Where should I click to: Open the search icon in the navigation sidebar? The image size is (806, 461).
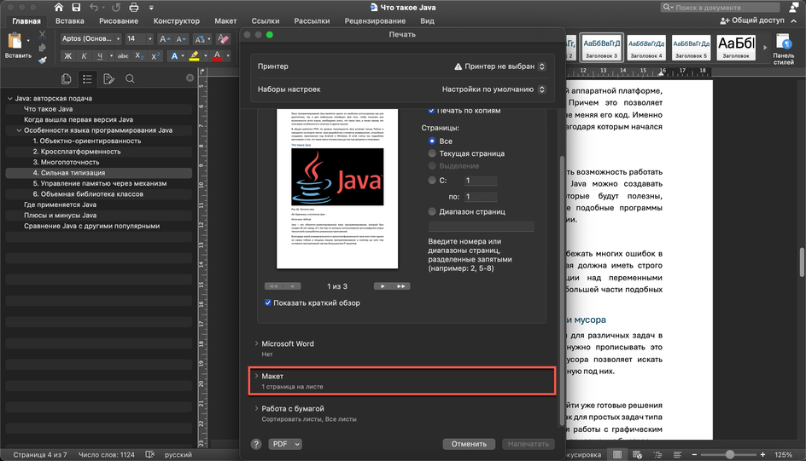[x=130, y=78]
